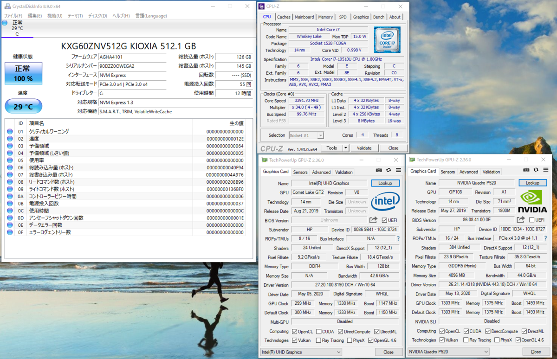Toggle OpenGL 4.6 checkbox in NVIDIA GPU-Z

pyautogui.click(x=518, y=340)
